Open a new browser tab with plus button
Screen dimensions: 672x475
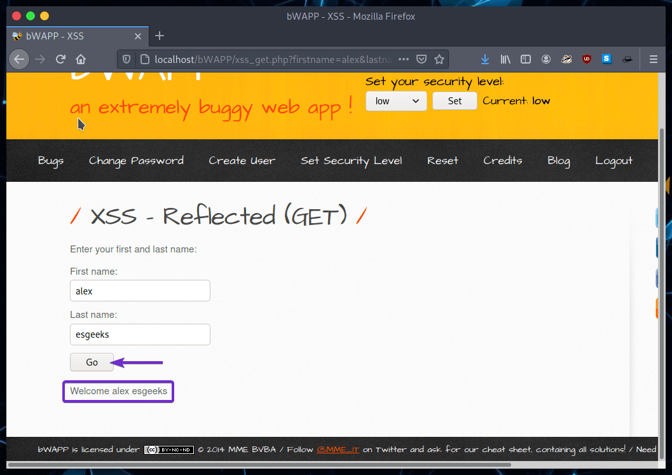[x=159, y=36]
